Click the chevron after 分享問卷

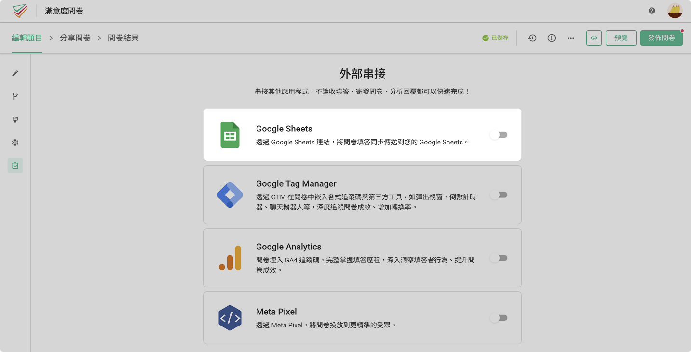(99, 38)
